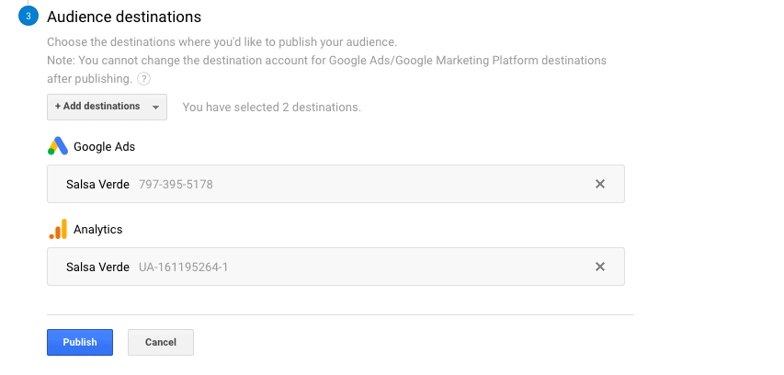This screenshot has height=375, width=784.
Task: Open the help question mark tooltip
Action: [x=144, y=79]
